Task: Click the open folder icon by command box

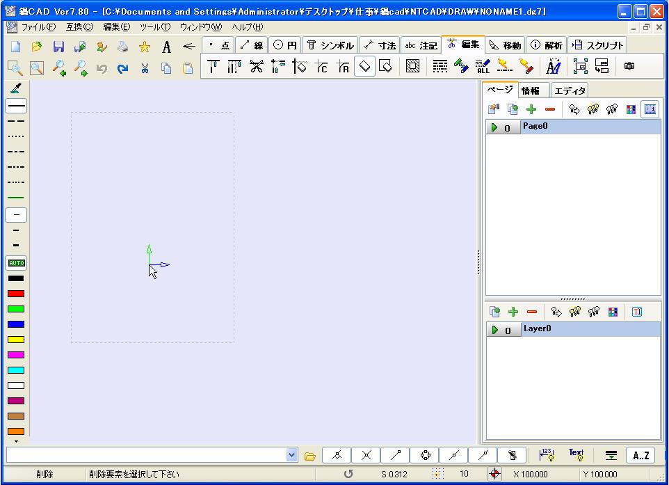Action: pos(310,456)
